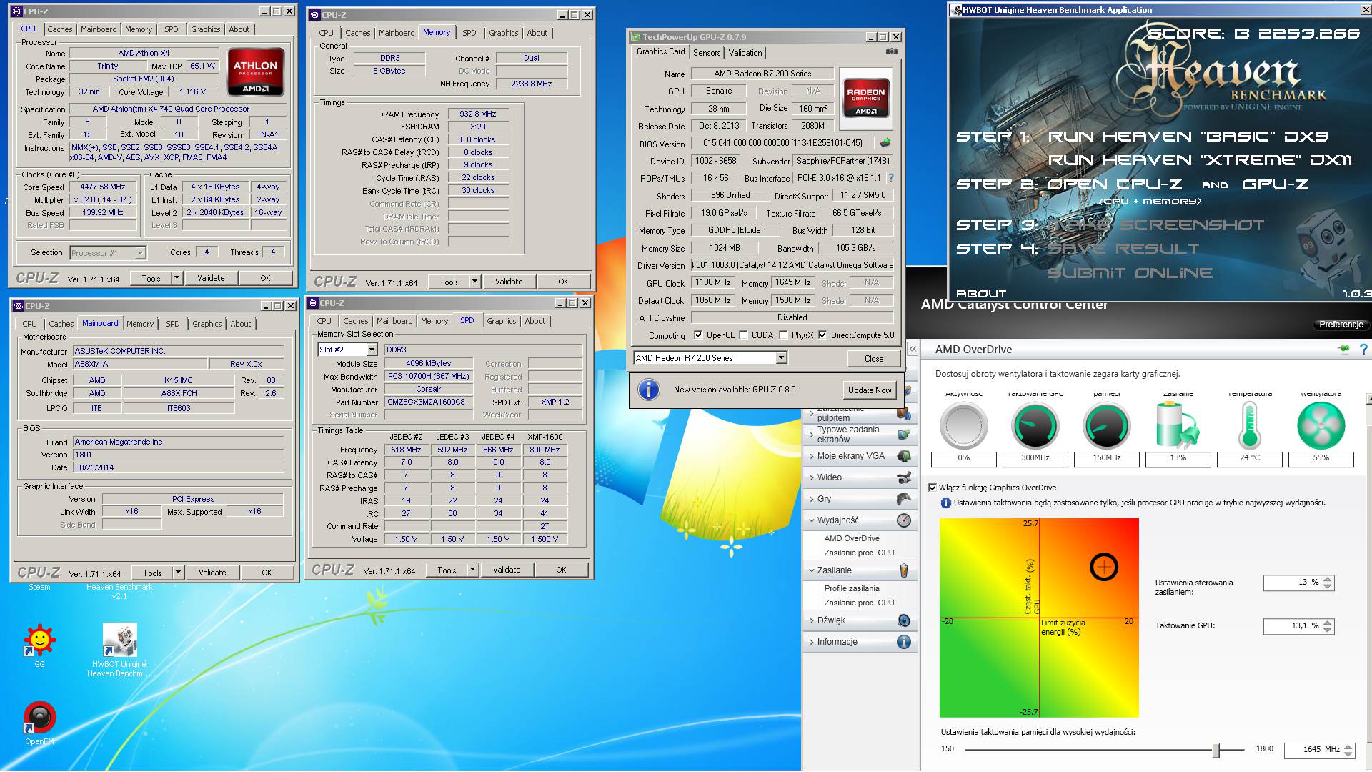1372x772 pixels.
Task: Click the memory clock gauge showing 150MHz
Action: tap(1106, 426)
